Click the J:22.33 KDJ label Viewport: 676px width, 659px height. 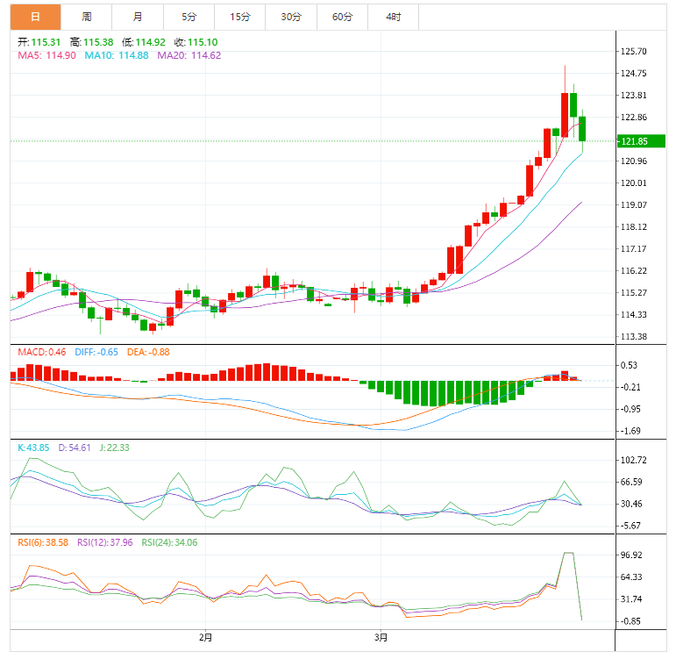coord(114,448)
